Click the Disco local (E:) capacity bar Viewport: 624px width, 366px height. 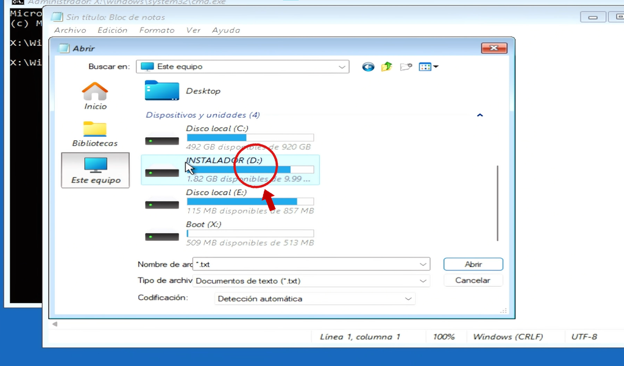pyautogui.click(x=250, y=201)
